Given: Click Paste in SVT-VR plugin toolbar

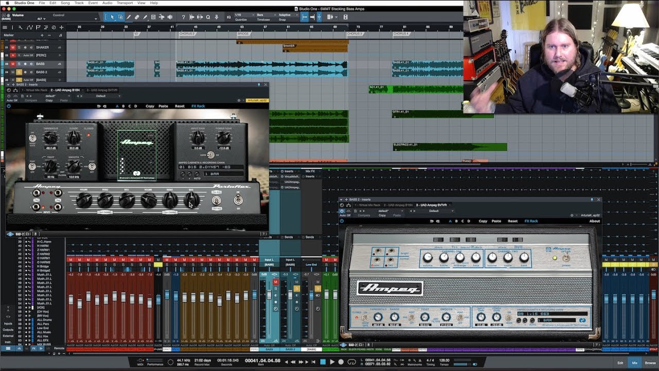Looking at the screenshot, I should coord(496,221).
